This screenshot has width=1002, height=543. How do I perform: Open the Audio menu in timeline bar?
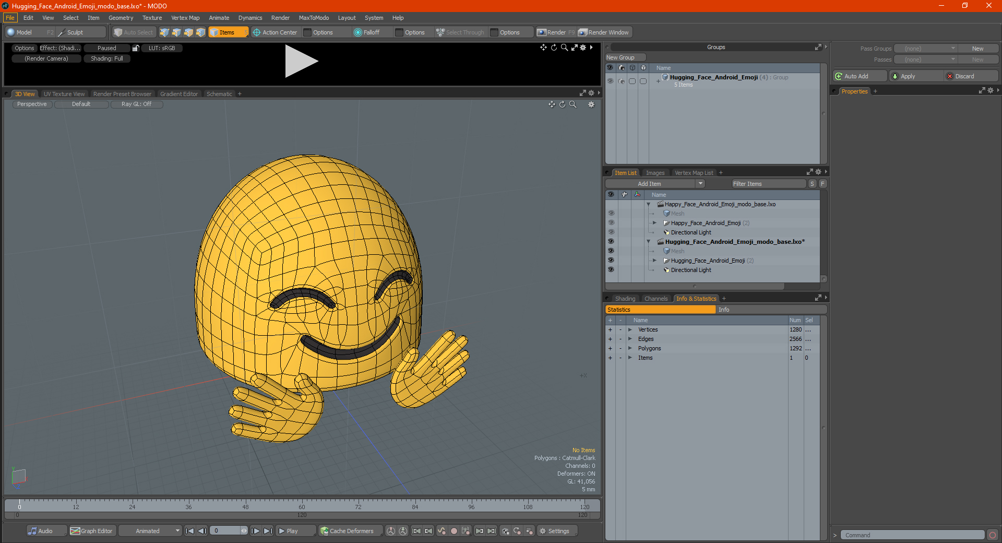pos(46,531)
